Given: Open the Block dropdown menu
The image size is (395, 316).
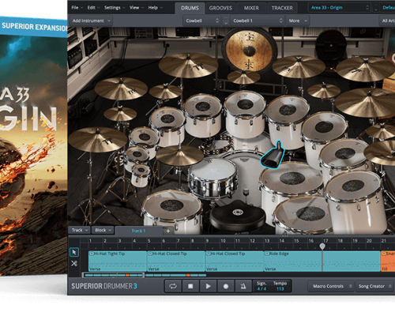Looking at the screenshot, I should click(x=103, y=230).
